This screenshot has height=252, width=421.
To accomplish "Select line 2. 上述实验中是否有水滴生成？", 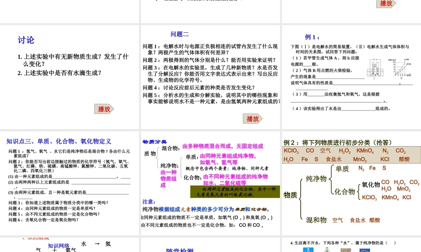I will tap(59, 73).
